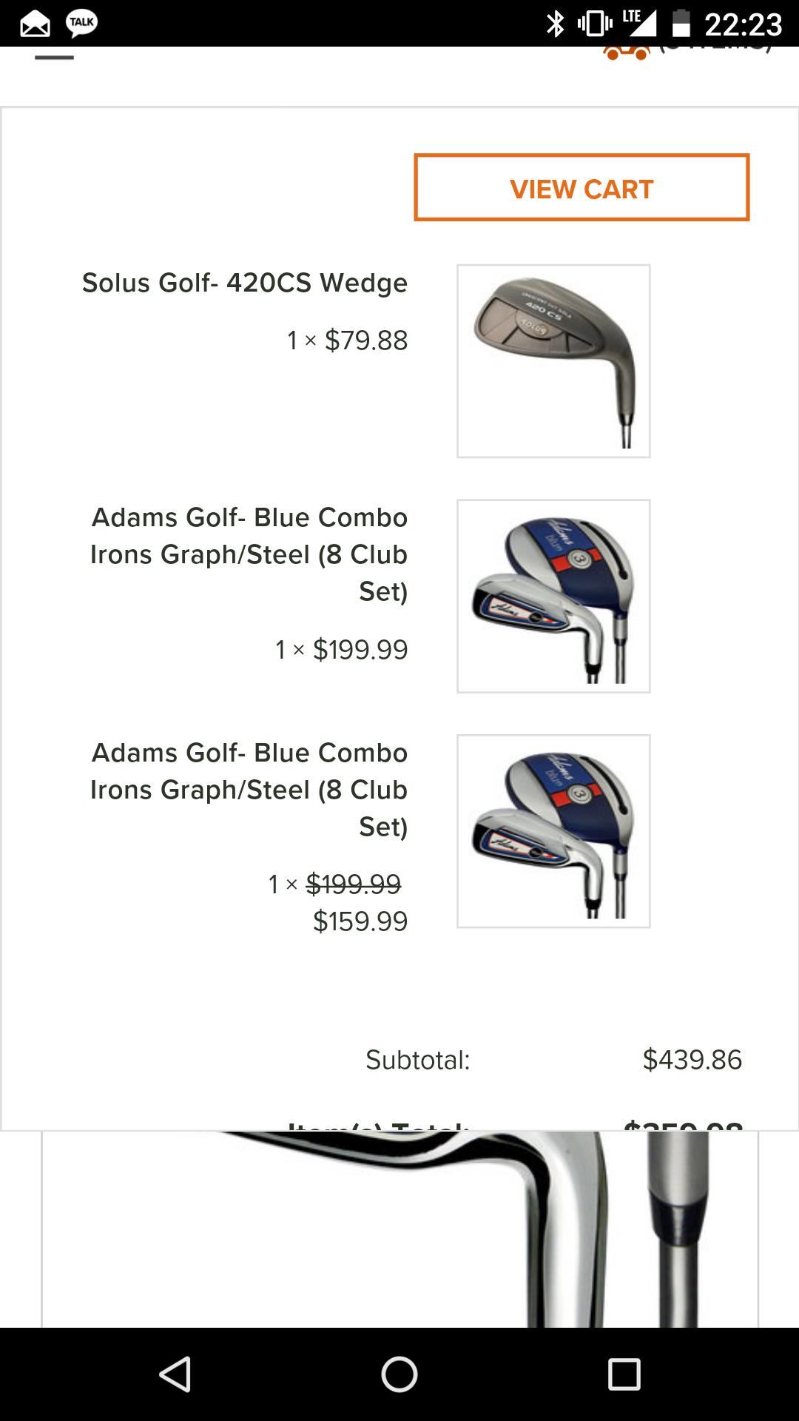
Task: Tap the orange cart icon in header
Action: [626, 52]
